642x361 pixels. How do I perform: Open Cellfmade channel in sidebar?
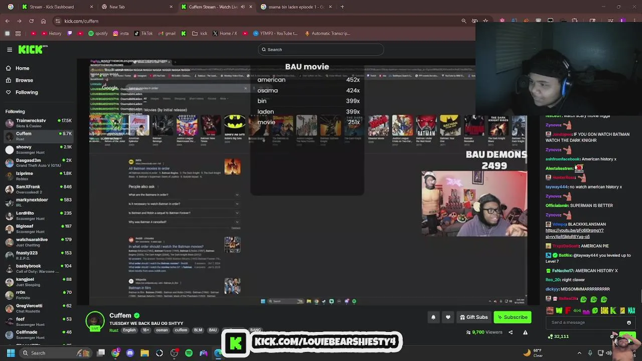click(x=38, y=334)
